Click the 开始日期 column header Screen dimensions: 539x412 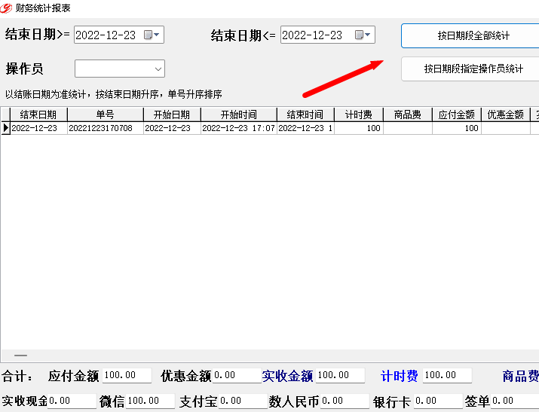coord(172,114)
